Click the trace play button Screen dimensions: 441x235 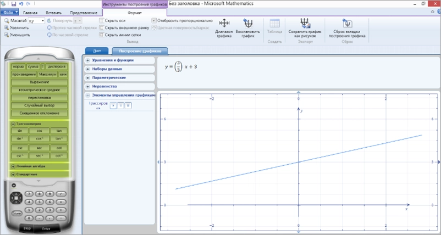point(113,105)
